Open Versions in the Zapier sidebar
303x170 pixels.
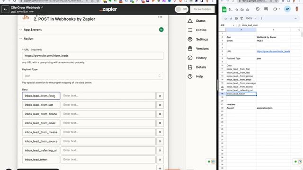(x=198, y=49)
